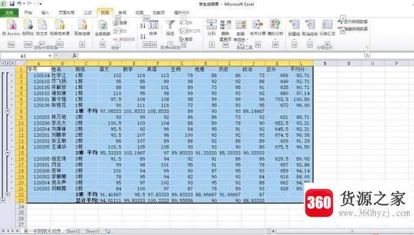Image resolution: width=414 pixels, height=235 pixels.
Task: Collapse the 3班 group at row 22
Action: coord(8,194)
